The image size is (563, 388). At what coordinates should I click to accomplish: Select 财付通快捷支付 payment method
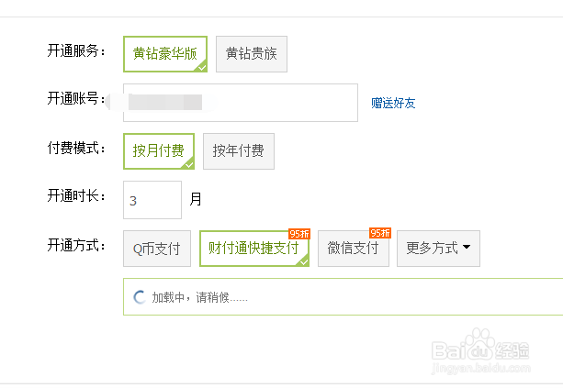(x=254, y=249)
